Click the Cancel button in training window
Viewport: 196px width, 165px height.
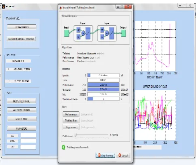pos(123,155)
